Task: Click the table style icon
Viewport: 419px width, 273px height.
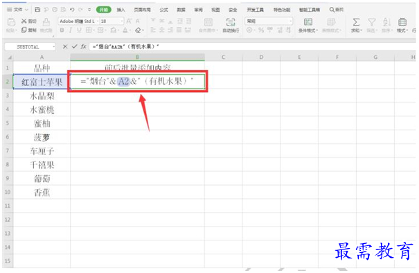Action: [331, 22]
